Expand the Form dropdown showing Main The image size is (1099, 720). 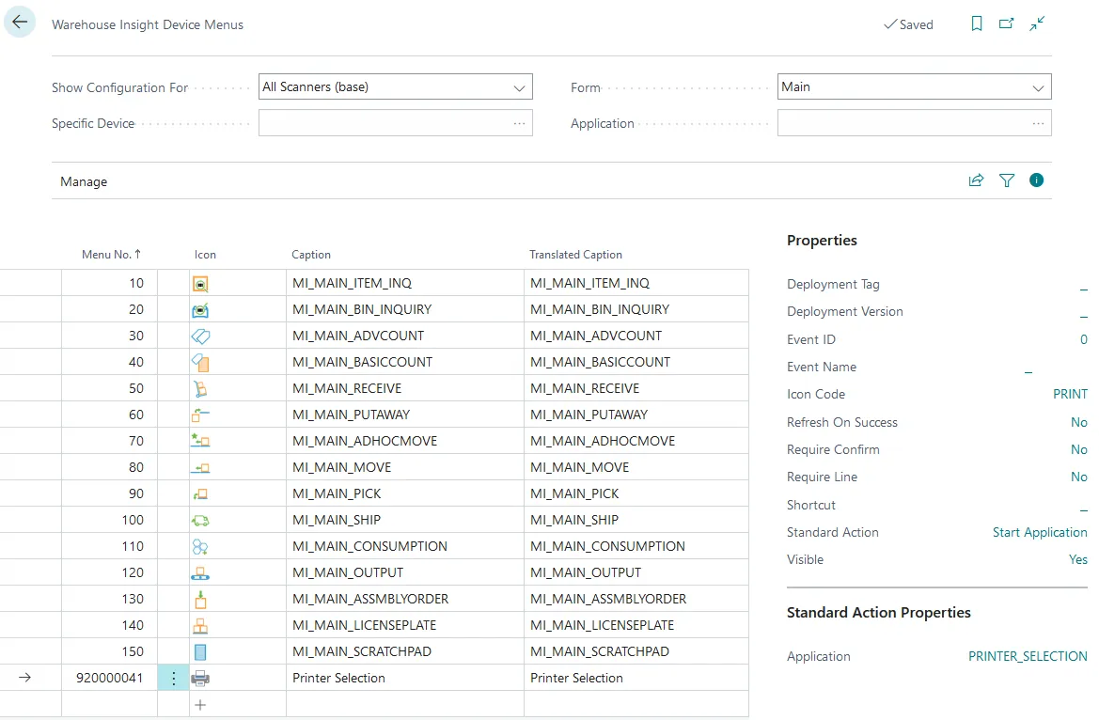(x=1038, y=87)
